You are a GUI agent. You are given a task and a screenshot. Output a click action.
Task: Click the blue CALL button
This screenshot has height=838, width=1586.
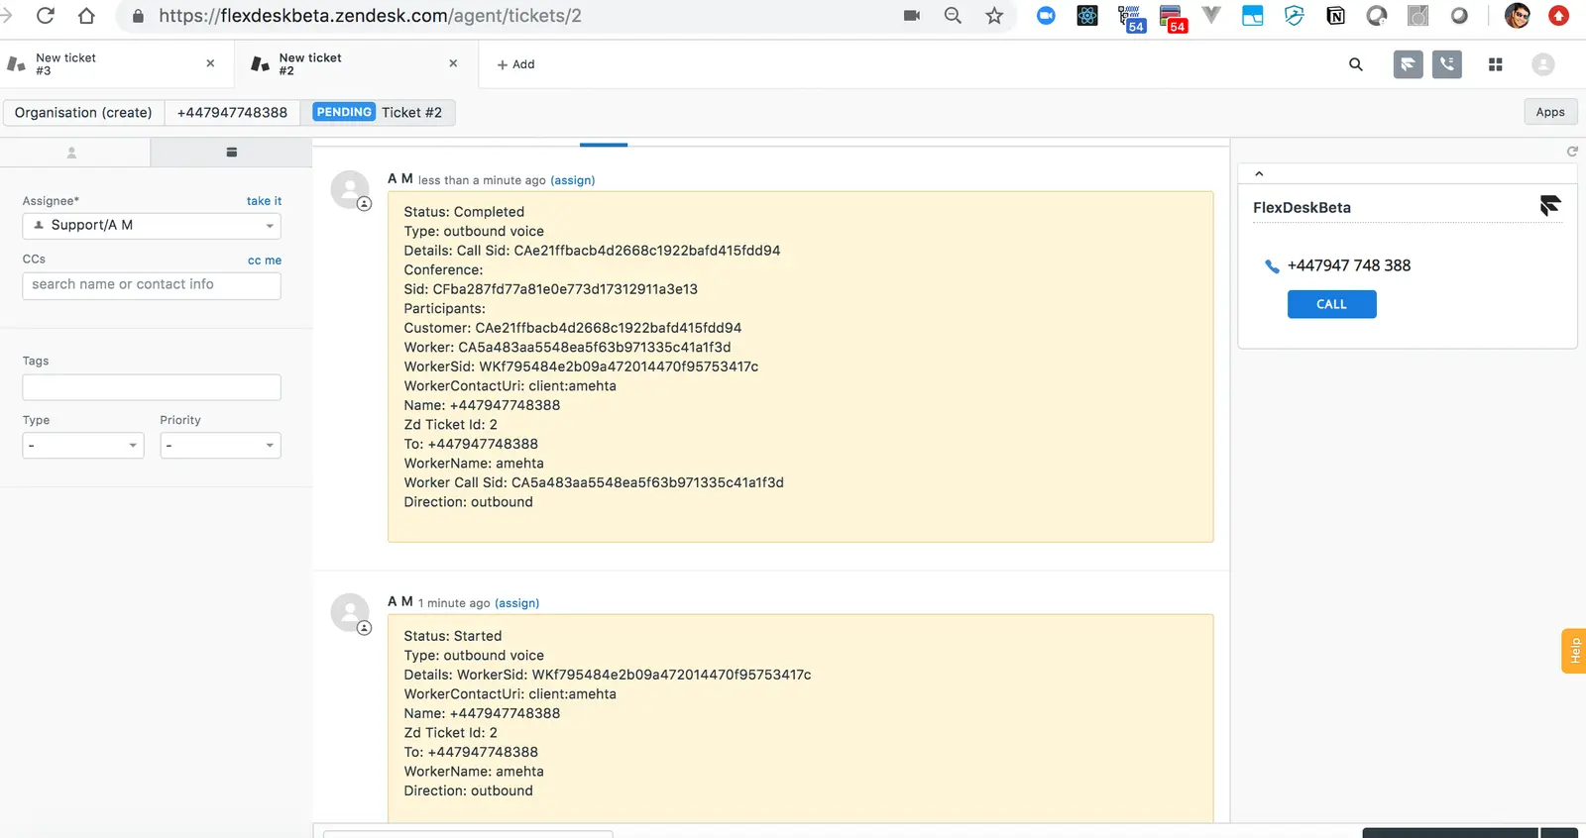tap(1331, 304)
